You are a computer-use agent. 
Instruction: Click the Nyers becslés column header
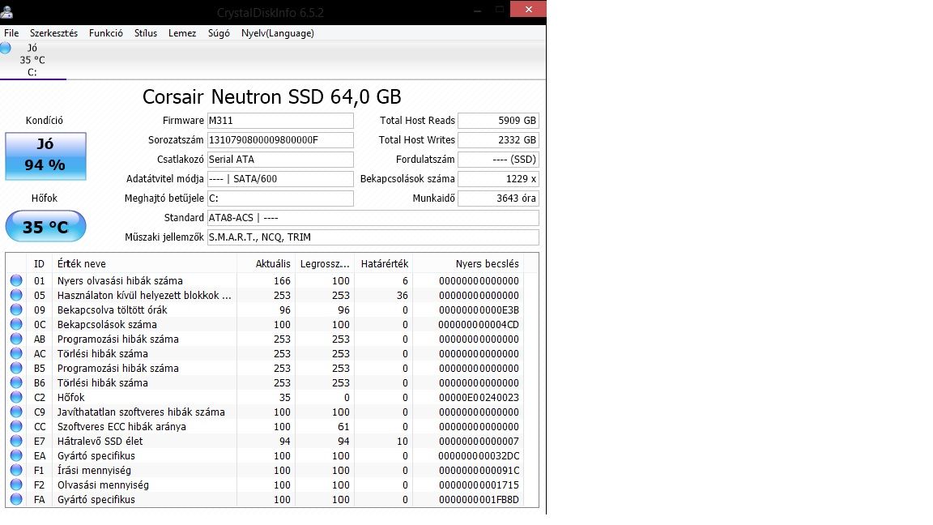point(468,263)
